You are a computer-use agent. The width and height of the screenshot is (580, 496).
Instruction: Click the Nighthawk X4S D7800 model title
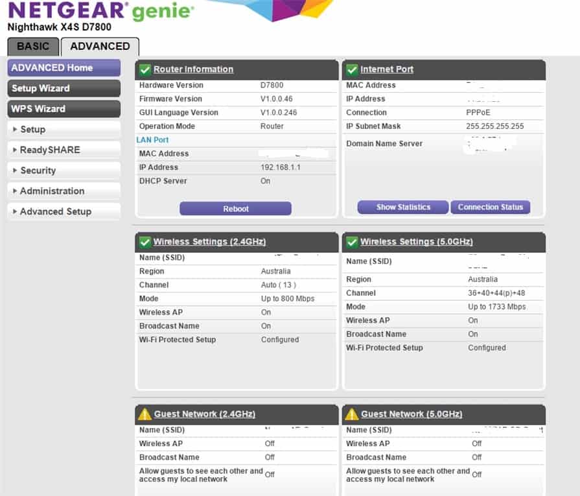[x=60, y=27]
